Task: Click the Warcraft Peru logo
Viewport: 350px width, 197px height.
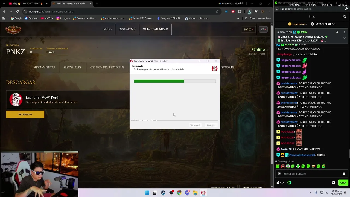Action: click(x=13, y=30)
